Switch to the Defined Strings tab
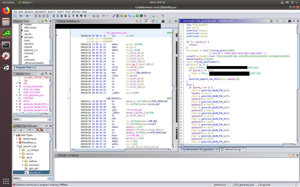Image resolution: width=300 pixels, height=187 pixels. click(233, 149)
